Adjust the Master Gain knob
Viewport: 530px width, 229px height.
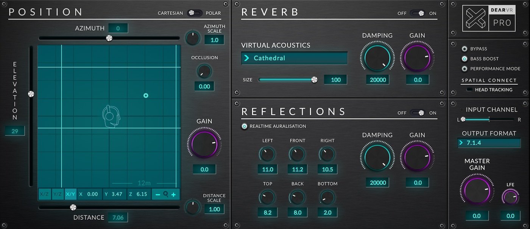477,191
